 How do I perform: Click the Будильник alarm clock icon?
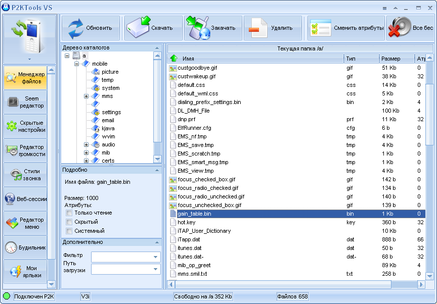(11, 247)
